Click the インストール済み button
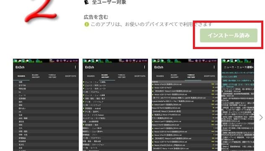 [x=229, y=36]
